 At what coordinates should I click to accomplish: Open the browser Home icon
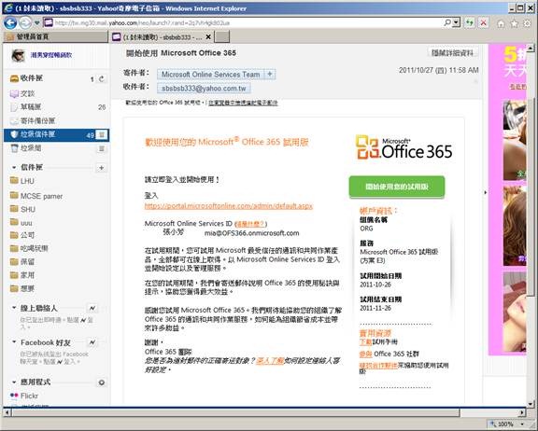[x=501, y=23]
